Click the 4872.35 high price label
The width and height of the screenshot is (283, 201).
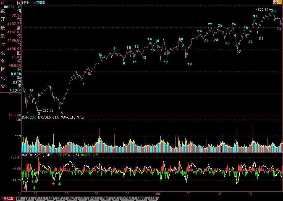click(262, 9)
